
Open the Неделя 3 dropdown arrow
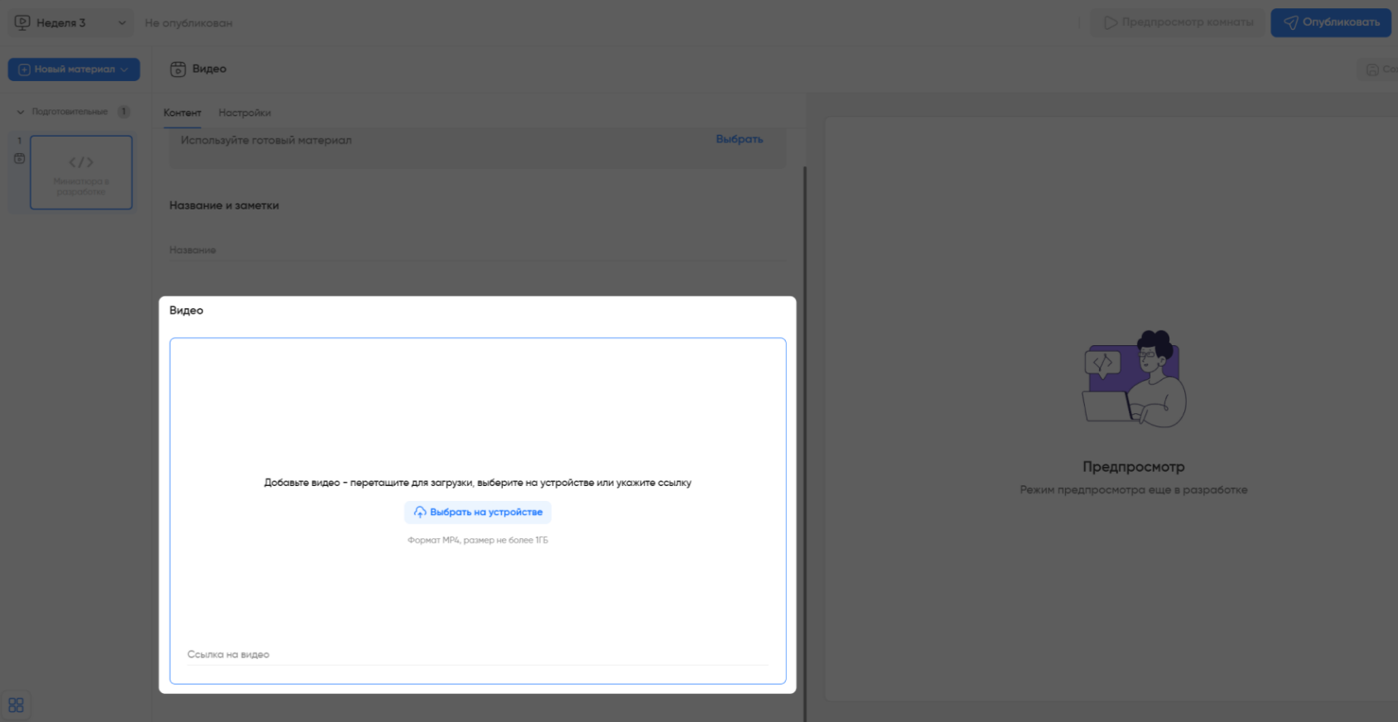tap(122, 23)
